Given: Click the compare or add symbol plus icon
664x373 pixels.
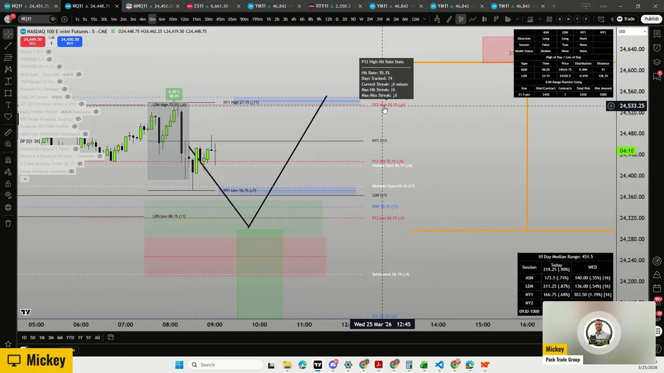Looking at the screenshot, I should coord(64,19).
